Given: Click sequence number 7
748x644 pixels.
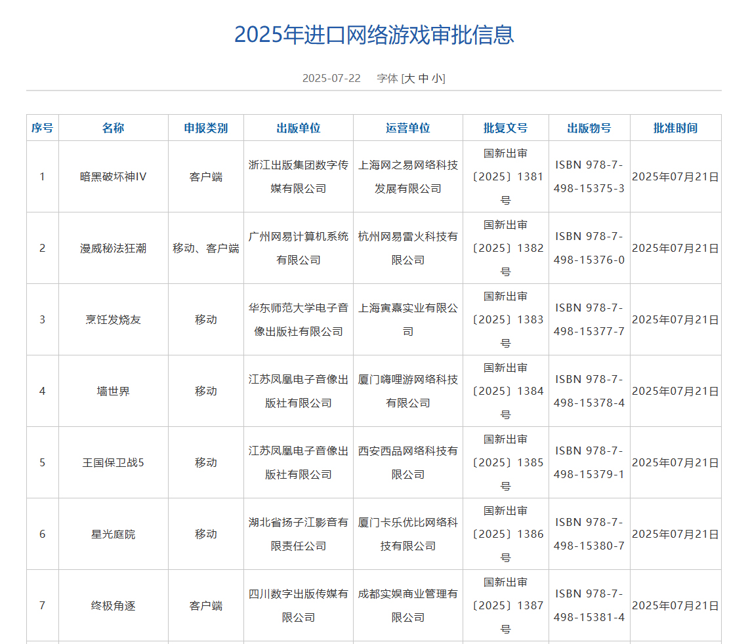Looking at the screenshot, I should click(x=43, y=606).
